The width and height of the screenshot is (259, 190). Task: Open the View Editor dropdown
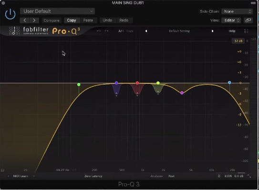click(231, 20)
